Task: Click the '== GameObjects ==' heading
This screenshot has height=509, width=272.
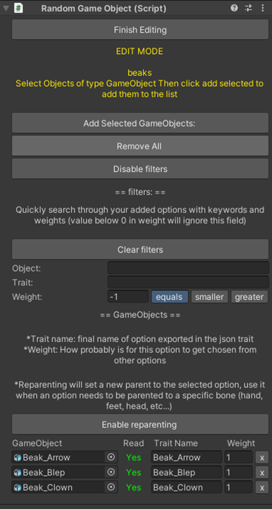Action: tap(140, 315)
